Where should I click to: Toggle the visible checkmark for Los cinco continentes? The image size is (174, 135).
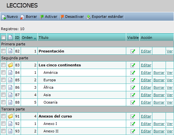click(133, 65)
